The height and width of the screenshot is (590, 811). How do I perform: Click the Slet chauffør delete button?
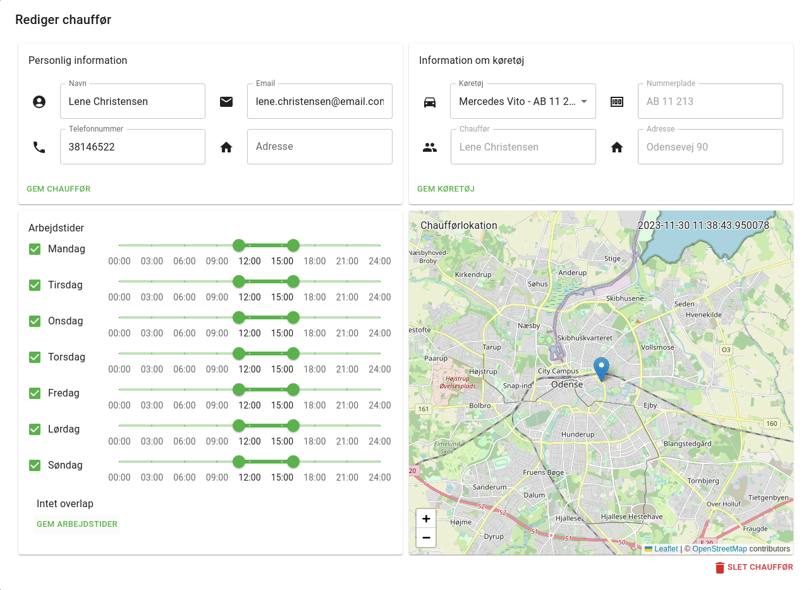[753, 567]
